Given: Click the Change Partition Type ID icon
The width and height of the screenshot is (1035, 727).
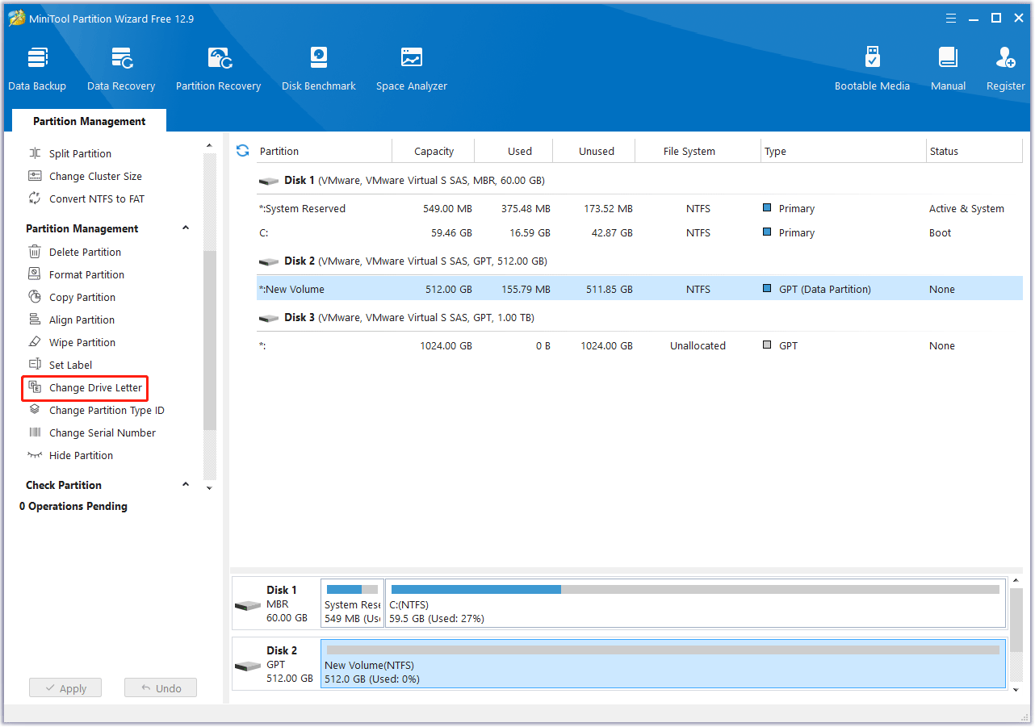Looking at the screenshot, I should (x=35, y=410).
